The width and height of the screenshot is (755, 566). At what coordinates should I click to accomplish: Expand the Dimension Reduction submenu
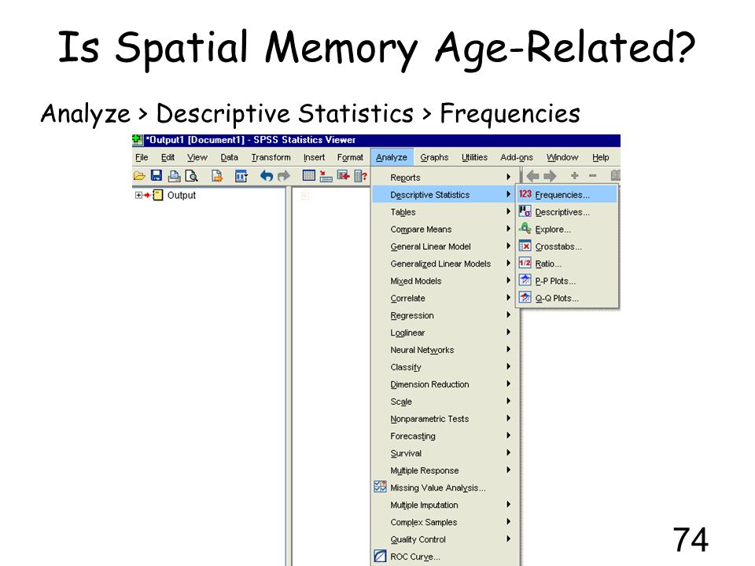tap(444, 384)
